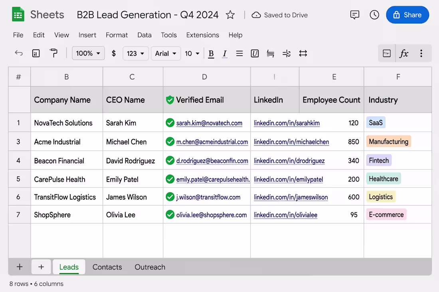Screen dimensions: 439x292
Task: Open linkedin.com/in/jameswilson link
Action: 291,197
